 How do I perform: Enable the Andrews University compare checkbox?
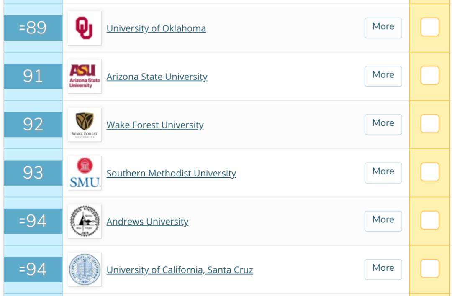(x=429, y=221)
